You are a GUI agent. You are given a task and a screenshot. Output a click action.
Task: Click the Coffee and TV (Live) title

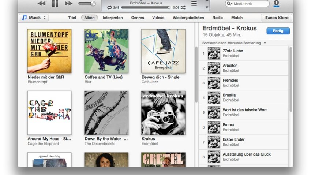(104, 77)
